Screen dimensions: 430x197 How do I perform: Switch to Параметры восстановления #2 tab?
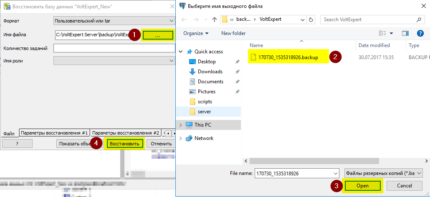coord(125,133)
